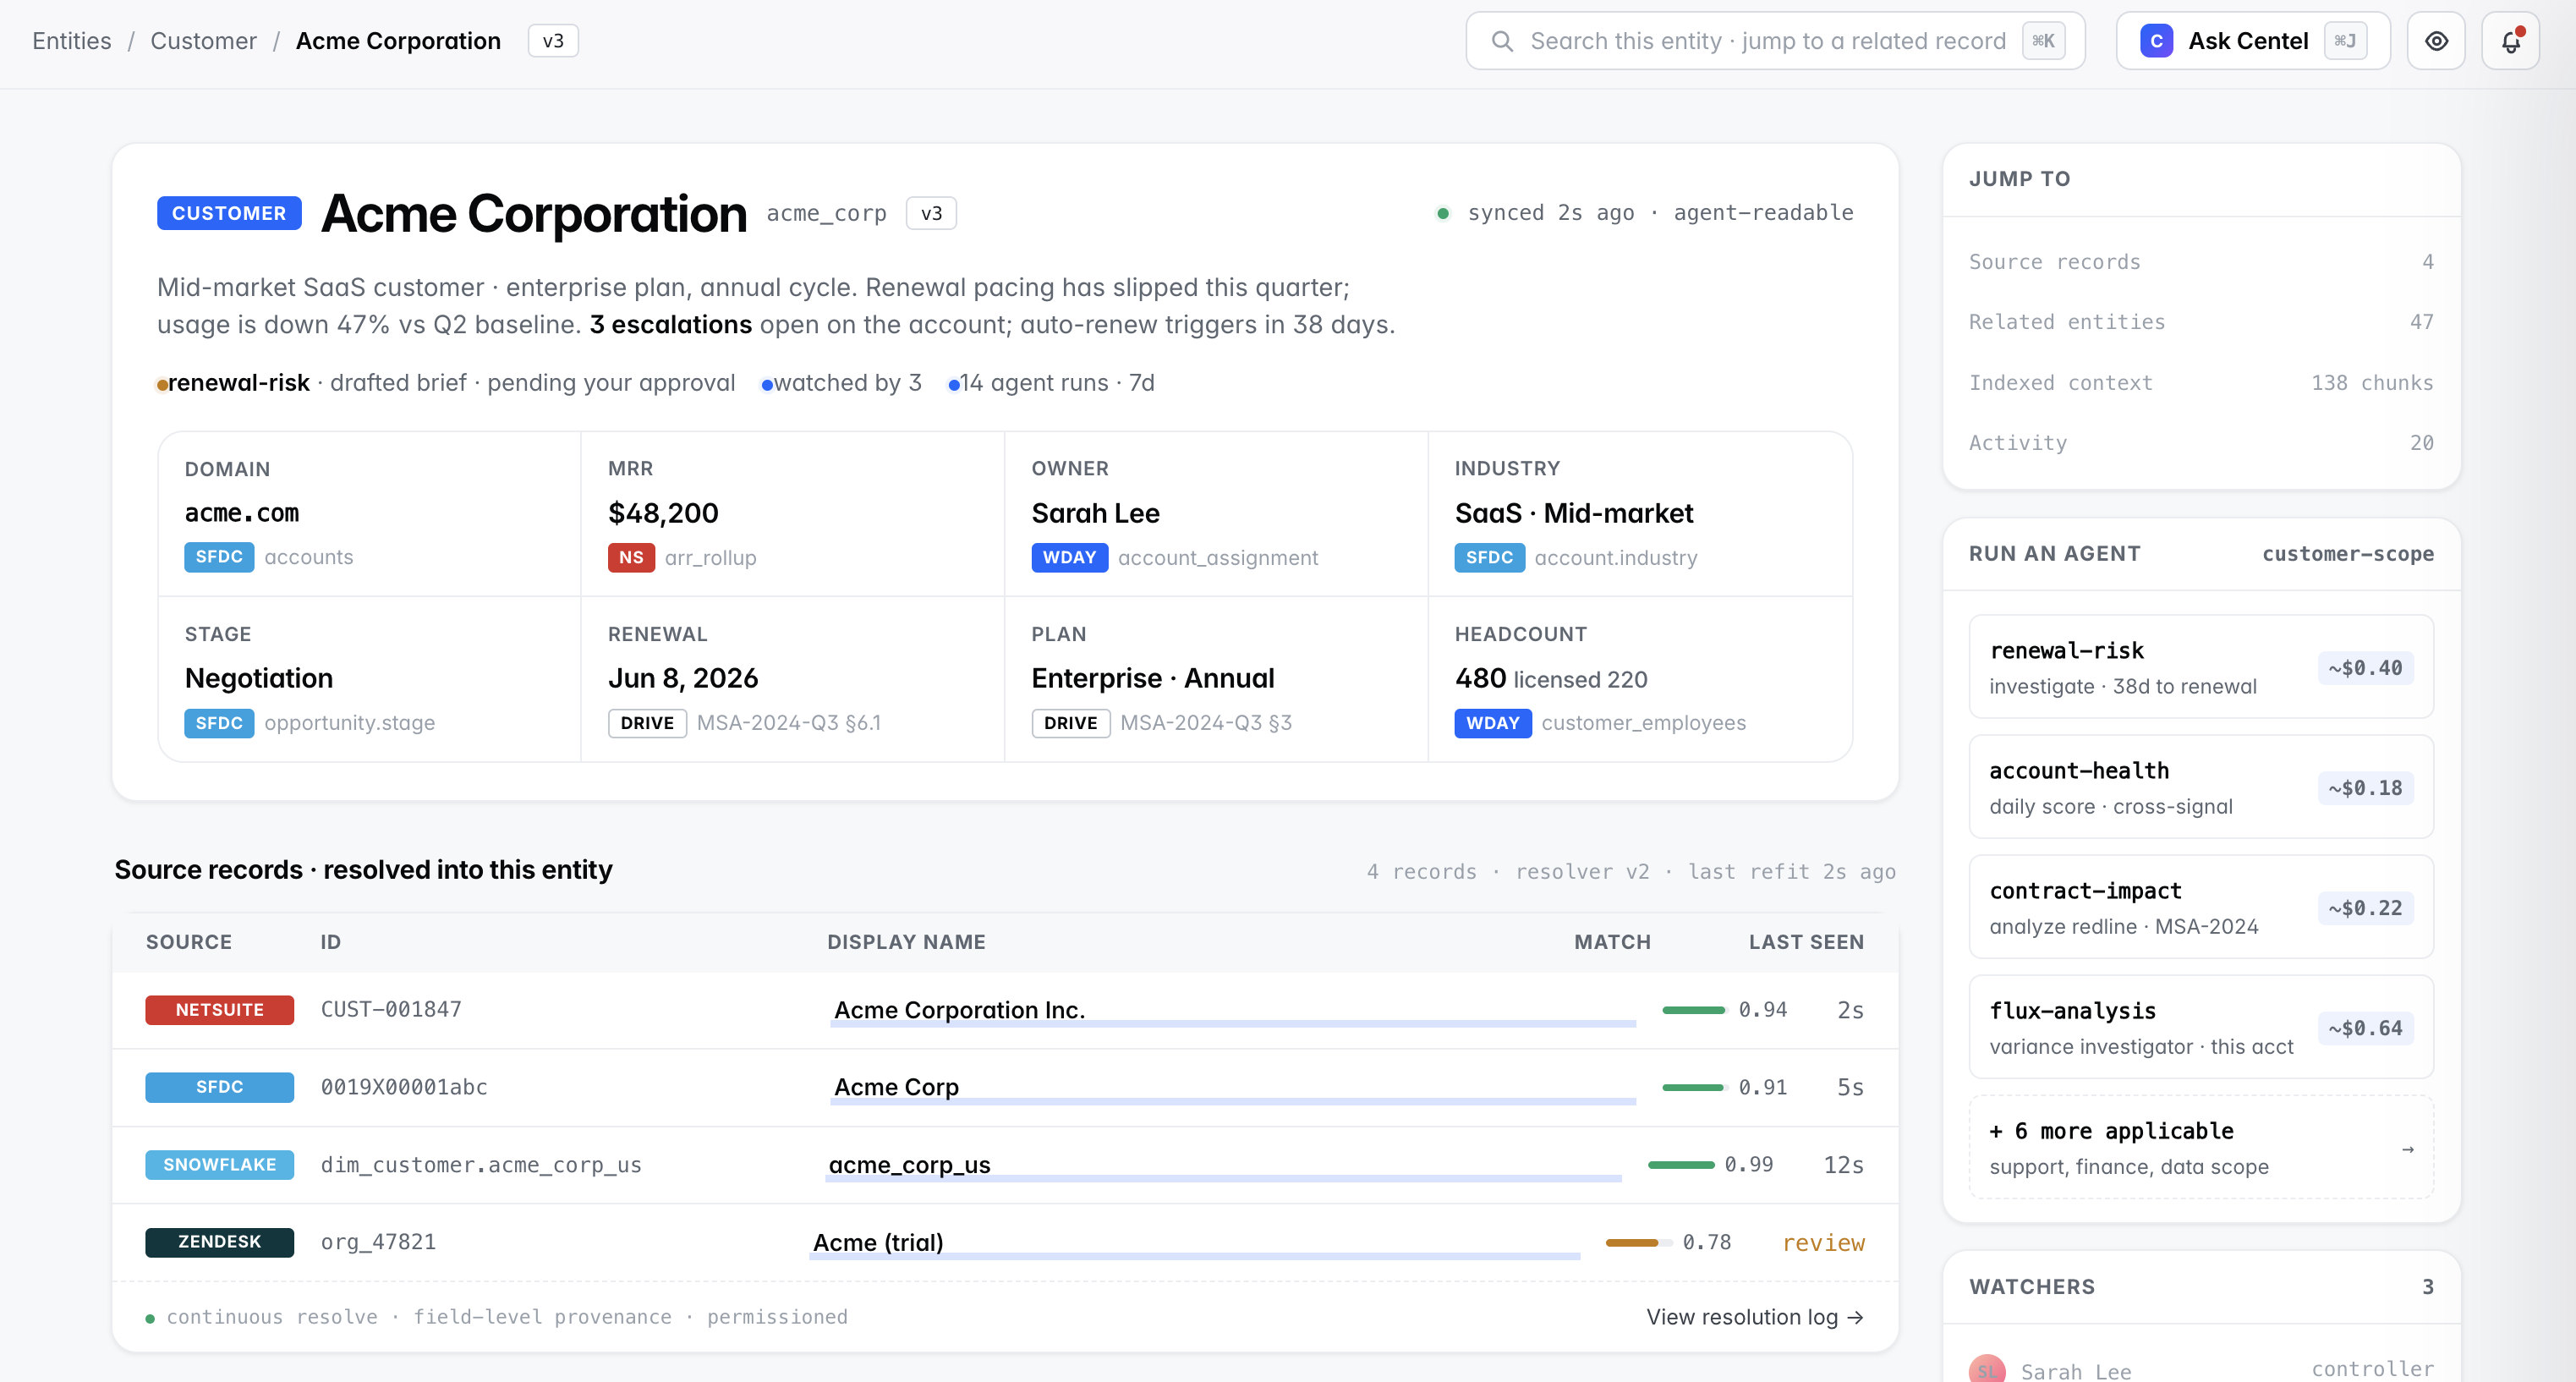Click the MATCH column header
2576x1382 pixels.
click(x=1612, y=942)
